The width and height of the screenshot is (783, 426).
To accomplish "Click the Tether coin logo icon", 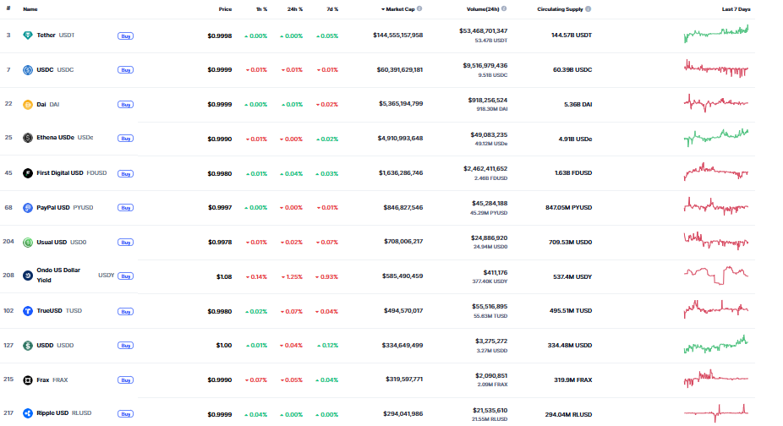I will (28, 35).
